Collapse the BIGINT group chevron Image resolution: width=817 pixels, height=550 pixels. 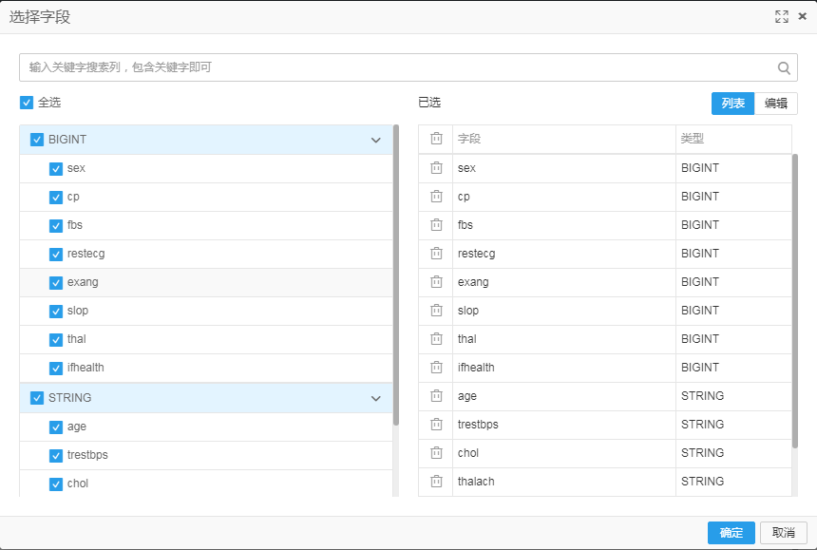[x=375, y=140]
